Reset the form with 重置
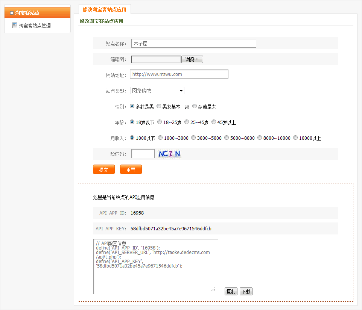 tap(131, 169)
